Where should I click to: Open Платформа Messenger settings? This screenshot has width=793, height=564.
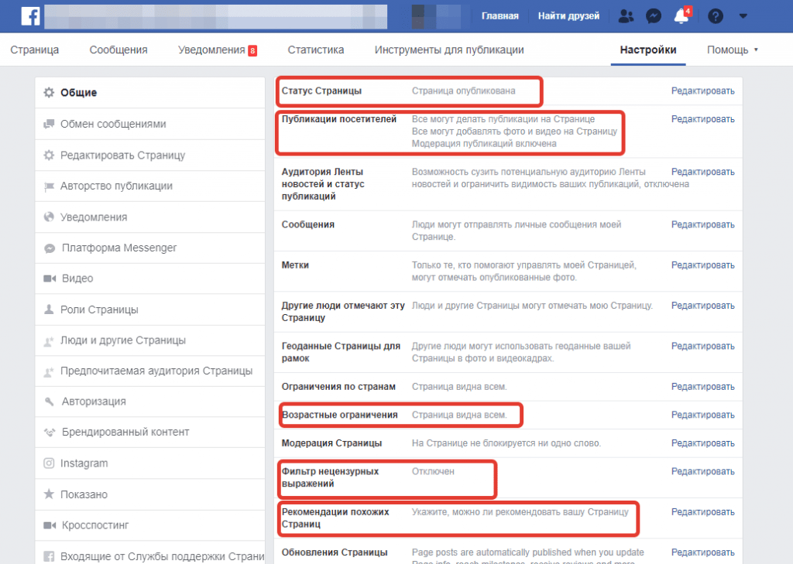point(118,248)
